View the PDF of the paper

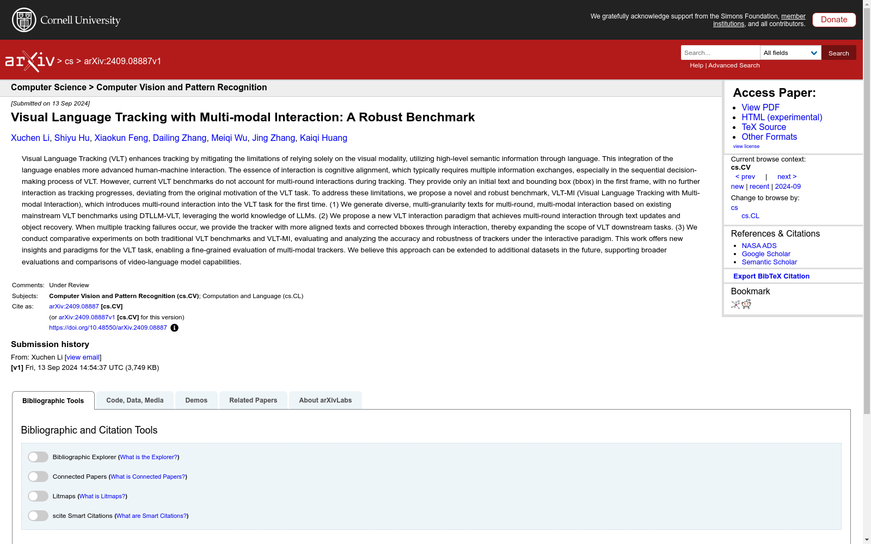760,107
